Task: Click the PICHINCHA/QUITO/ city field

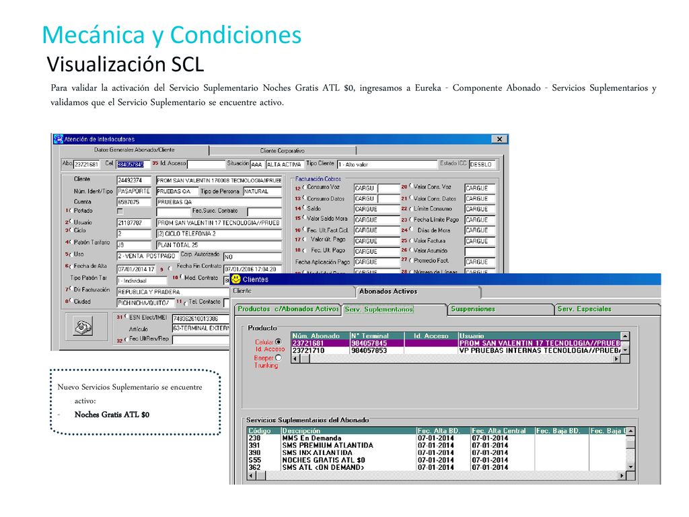Action: click(x=145, y=303)
